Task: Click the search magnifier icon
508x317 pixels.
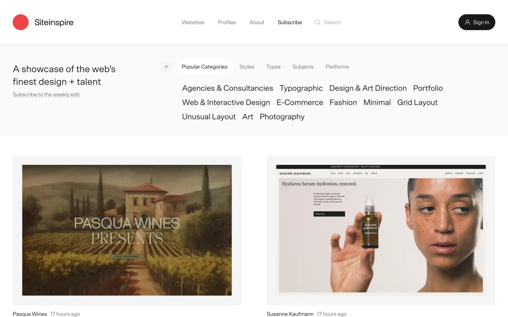Action: pyautogui.click(x=317, y=22)
